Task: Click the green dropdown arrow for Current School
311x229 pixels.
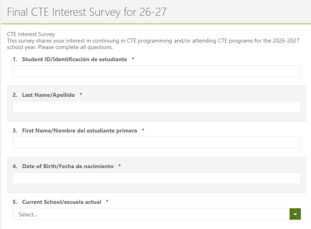Action: tap(295, 214)
